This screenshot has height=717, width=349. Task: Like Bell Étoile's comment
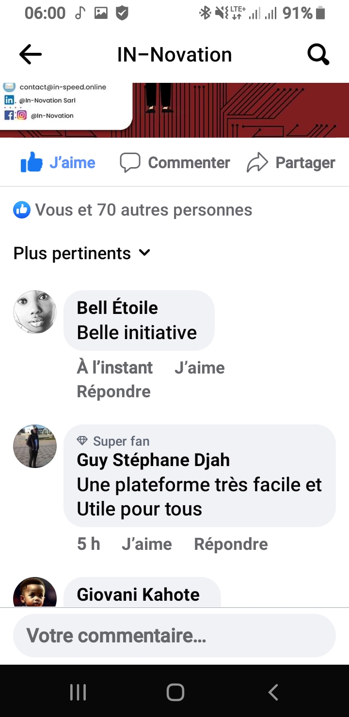[x=199, y=368]
